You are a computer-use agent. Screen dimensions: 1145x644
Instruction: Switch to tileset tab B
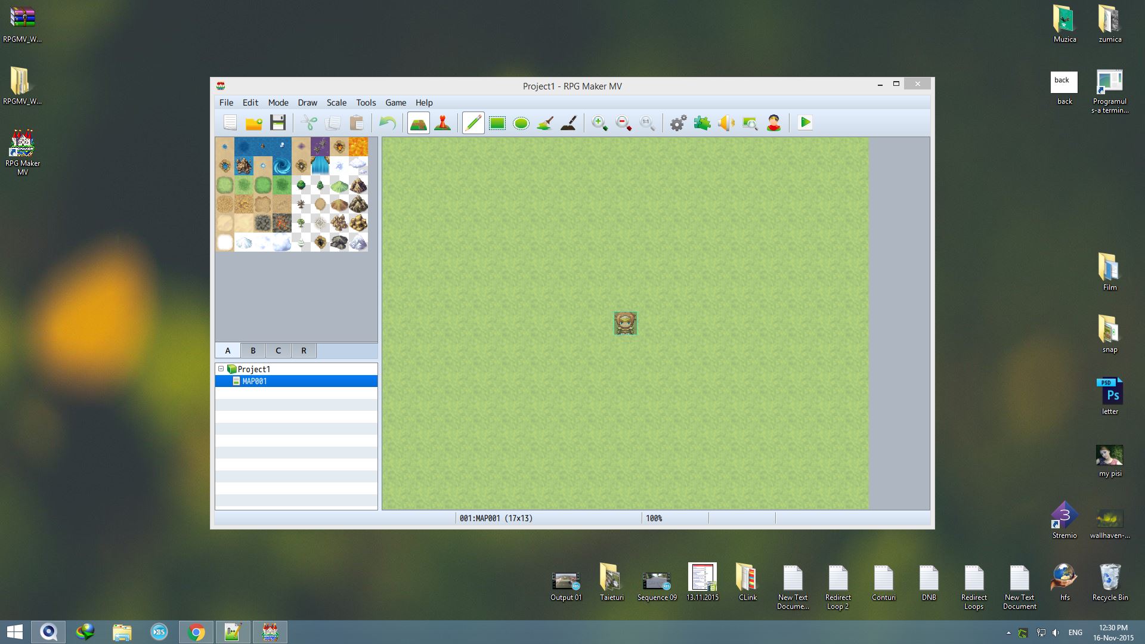(x=253, y=351)
